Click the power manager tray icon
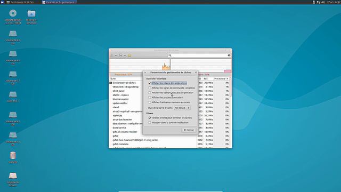 pyautogui.click(x=314, y=2)
